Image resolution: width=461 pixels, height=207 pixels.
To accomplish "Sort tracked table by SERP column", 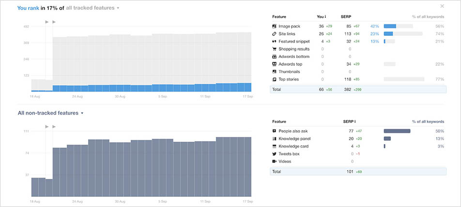I will [346, 17].
